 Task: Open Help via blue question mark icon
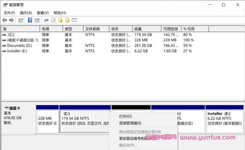[x=30, y=20]
